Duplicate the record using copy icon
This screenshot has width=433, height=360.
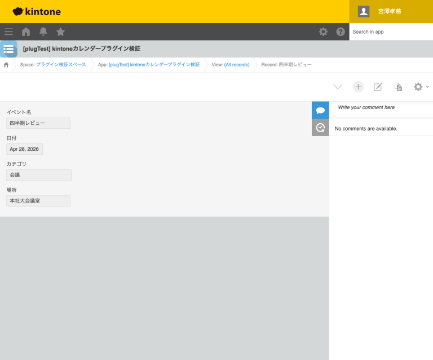coord(398,87)
